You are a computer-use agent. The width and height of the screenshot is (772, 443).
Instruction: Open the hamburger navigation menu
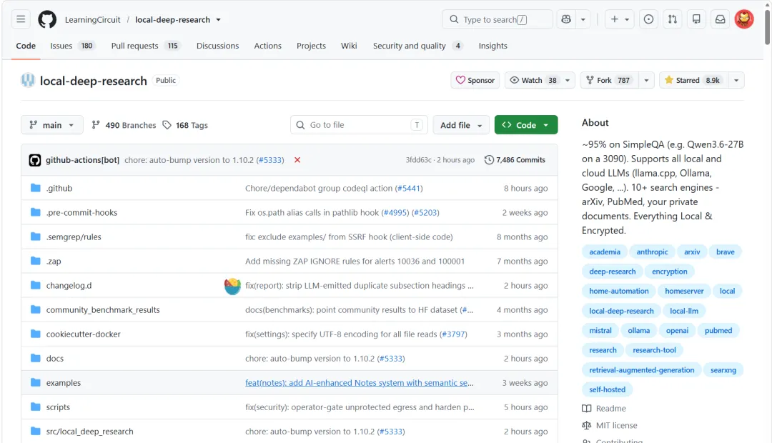point(21,19)
